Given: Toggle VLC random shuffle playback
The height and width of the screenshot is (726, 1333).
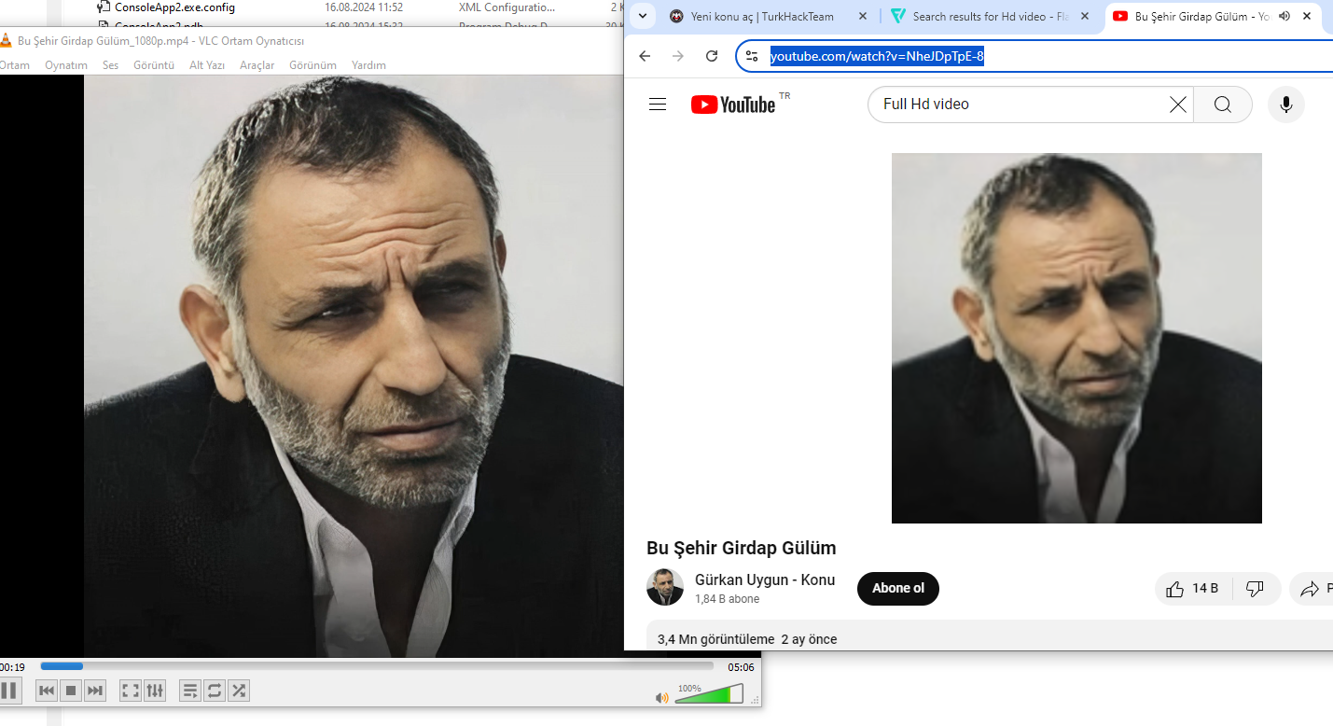Looking at the screenshot, I should coord(239,691).
